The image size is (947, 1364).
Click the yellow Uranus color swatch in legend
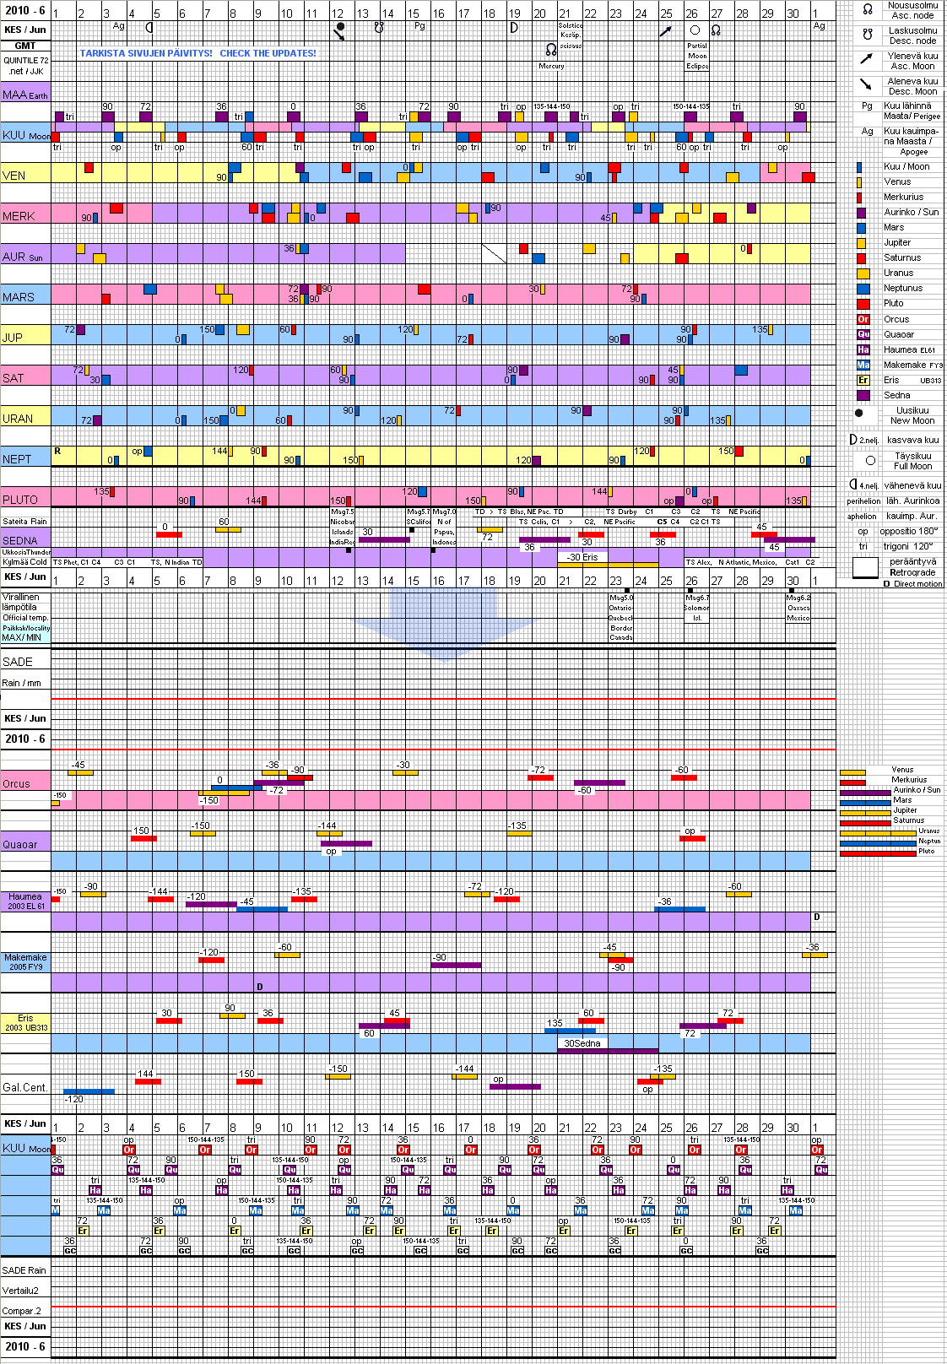(x=863, y=273)
